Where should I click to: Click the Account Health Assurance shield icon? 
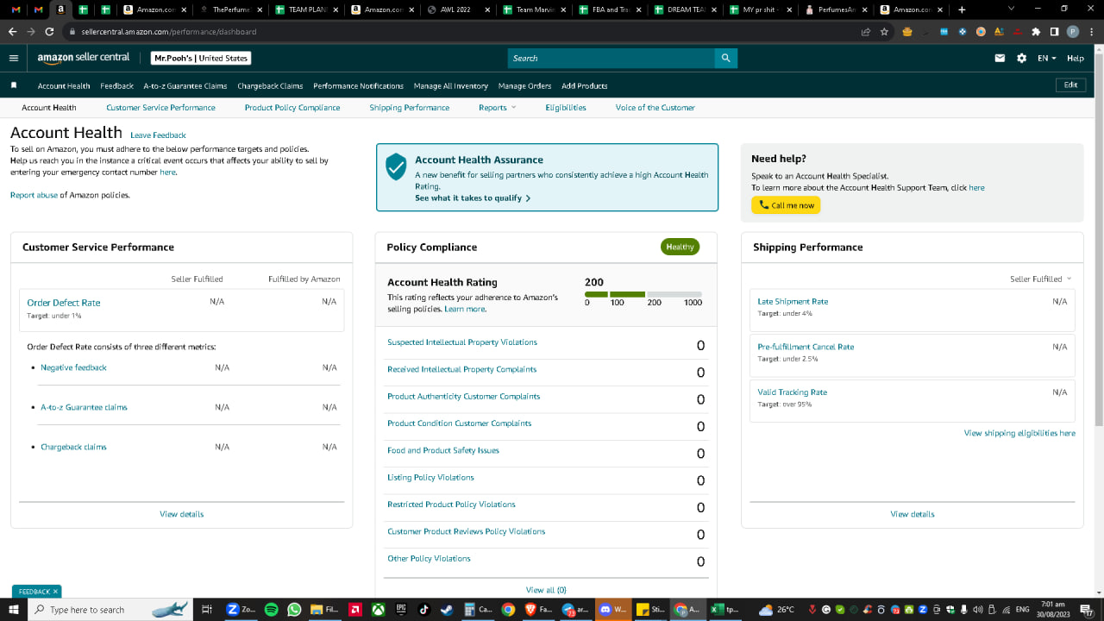[x=396, y=166]
